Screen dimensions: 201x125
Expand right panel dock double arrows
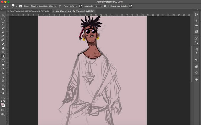[198, 10]
